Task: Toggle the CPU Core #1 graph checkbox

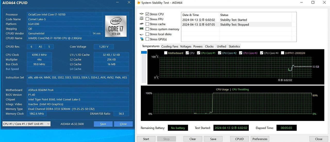Action: [199, 53]
